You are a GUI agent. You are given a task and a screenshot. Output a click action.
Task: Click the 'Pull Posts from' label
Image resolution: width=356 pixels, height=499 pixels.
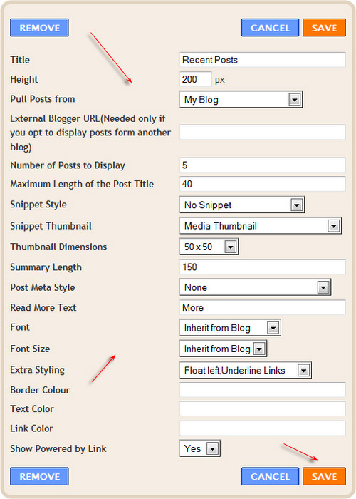[43, 99]
